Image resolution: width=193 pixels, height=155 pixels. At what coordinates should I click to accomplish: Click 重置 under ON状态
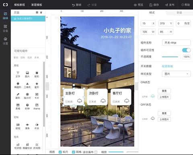[164, 91]
